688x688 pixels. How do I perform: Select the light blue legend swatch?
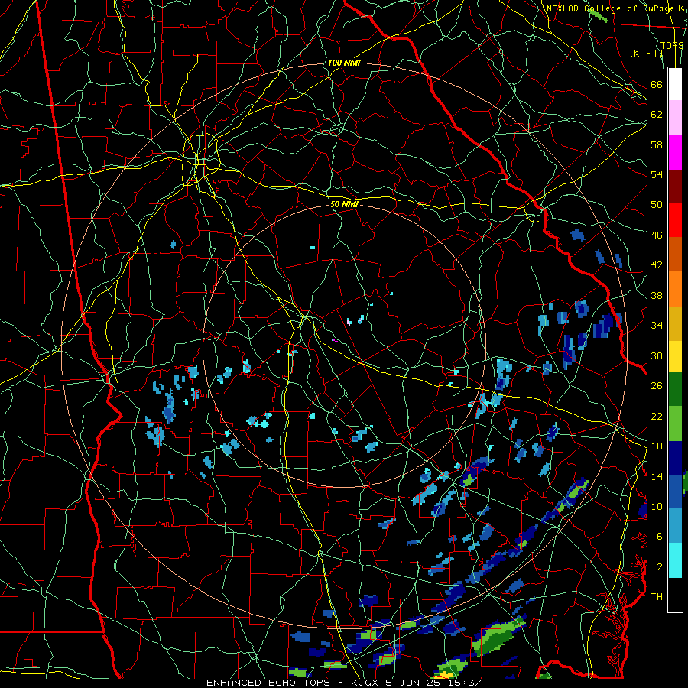tap(675, 526)
